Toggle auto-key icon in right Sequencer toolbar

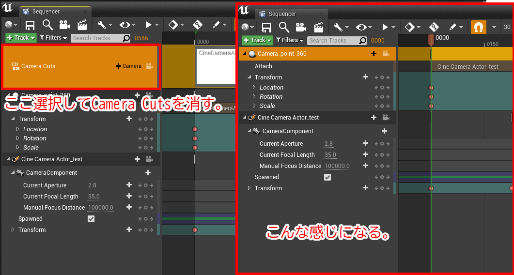point(434,27)
